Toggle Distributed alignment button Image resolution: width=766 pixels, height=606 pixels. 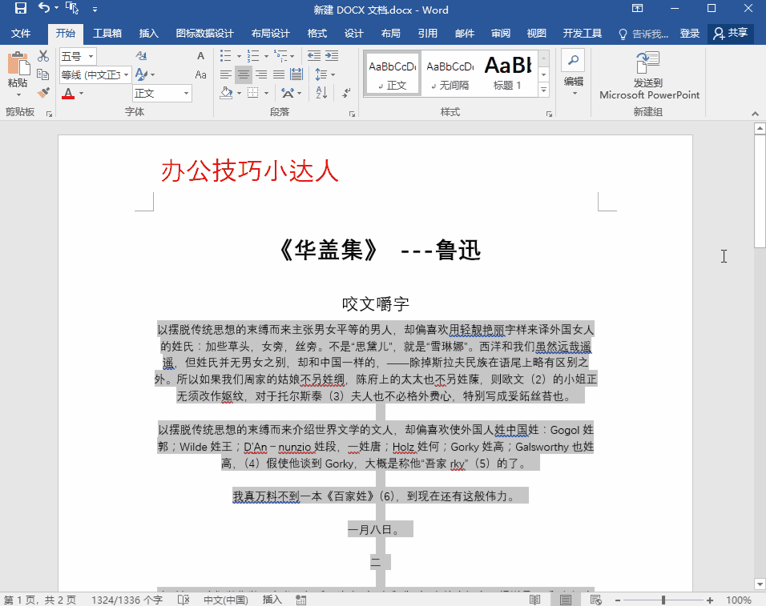point(296,74)
